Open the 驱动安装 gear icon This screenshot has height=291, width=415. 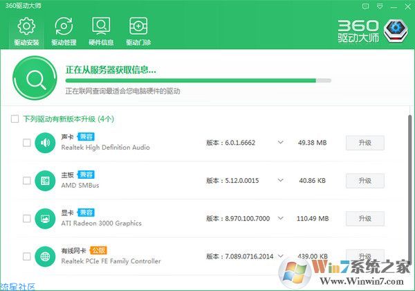26,26
